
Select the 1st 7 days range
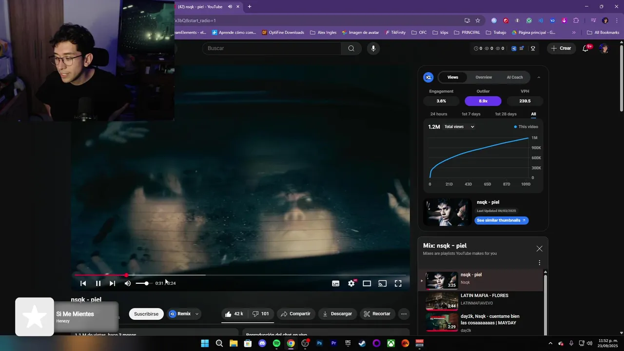click(x=471, y=114)
